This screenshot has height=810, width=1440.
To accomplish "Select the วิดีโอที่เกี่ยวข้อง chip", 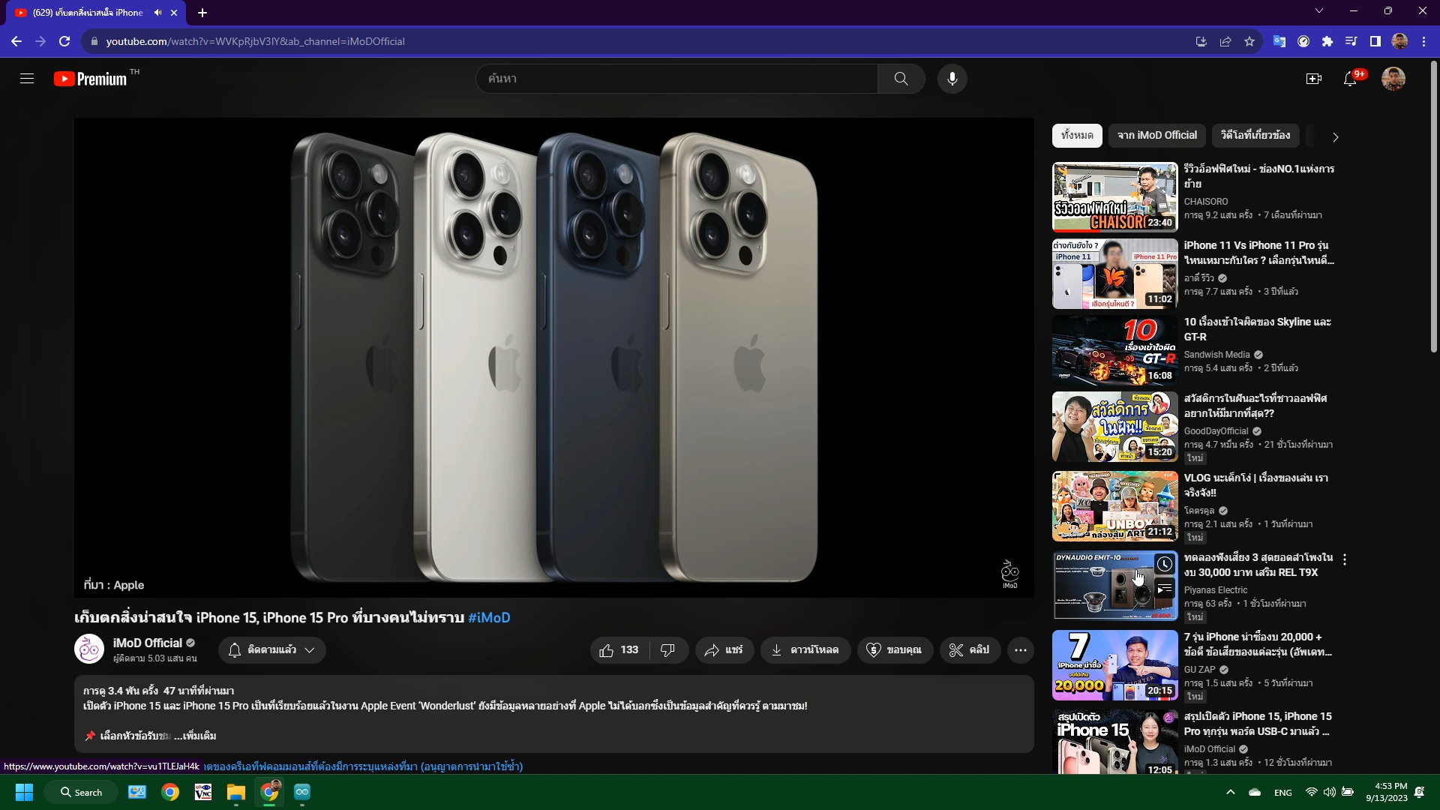I will pos(1255,135).
